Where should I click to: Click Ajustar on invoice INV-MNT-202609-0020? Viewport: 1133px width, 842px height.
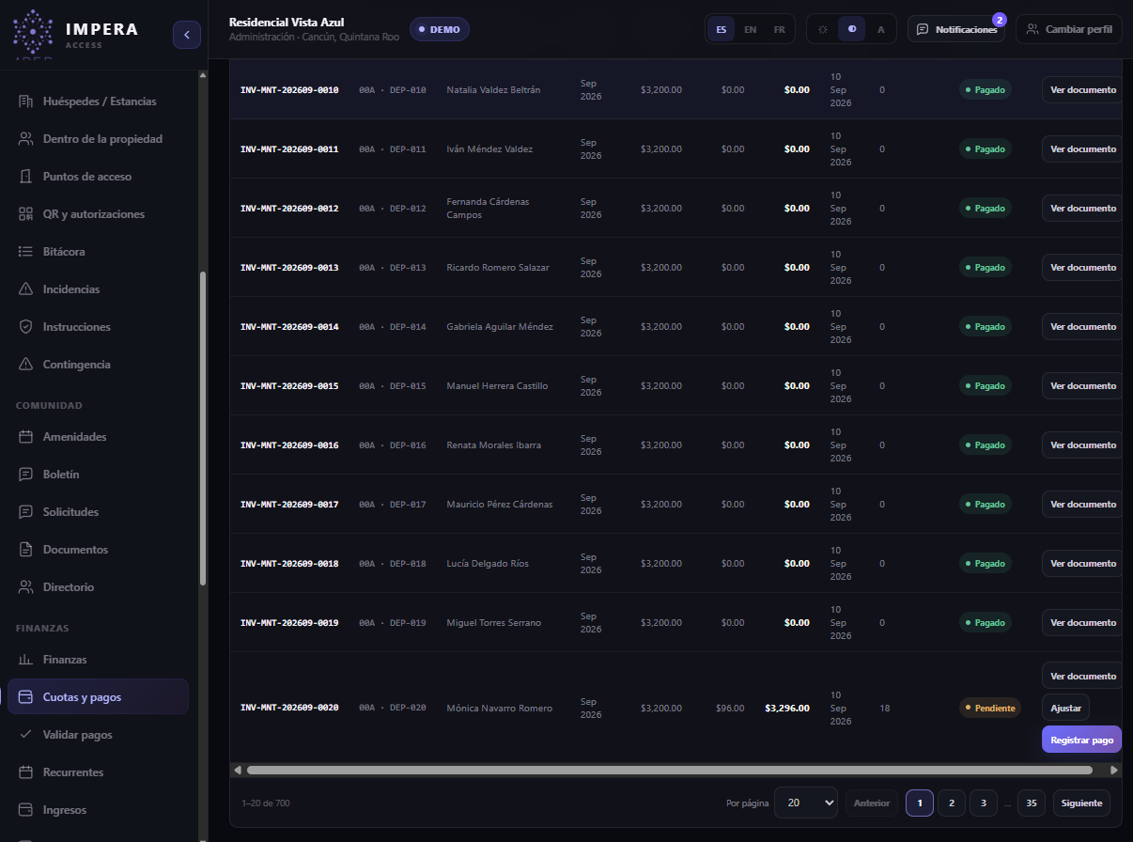[x=1065, y=708]
